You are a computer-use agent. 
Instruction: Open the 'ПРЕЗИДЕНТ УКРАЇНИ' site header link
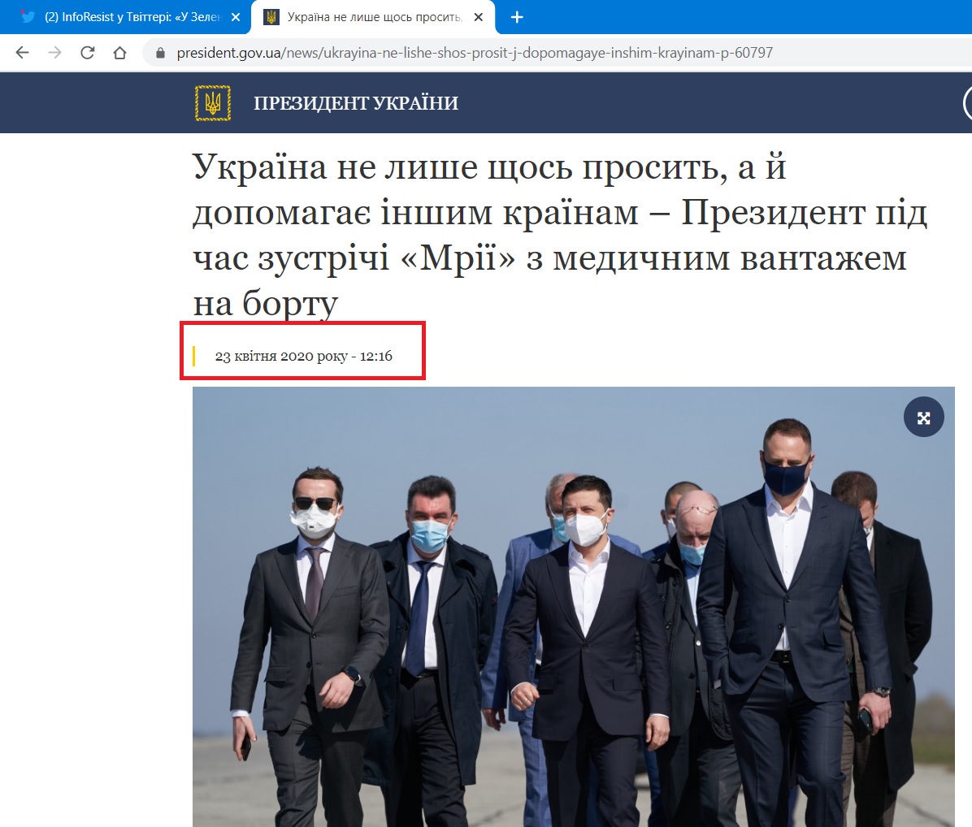pos(357,102)
